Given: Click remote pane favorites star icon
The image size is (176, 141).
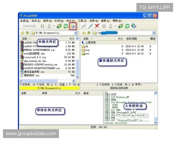Looking at the screenshot, I should tap(84, 33).
